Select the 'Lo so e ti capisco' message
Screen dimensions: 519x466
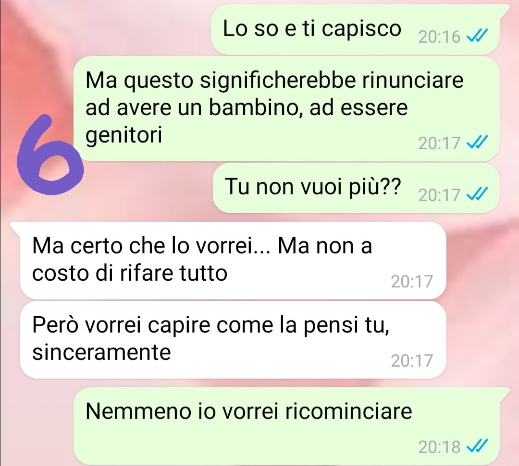coord(355,30)
